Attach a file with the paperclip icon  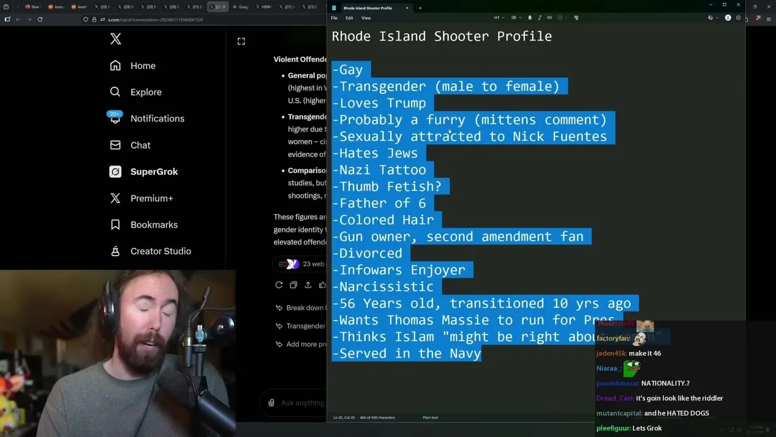[271, 402]
